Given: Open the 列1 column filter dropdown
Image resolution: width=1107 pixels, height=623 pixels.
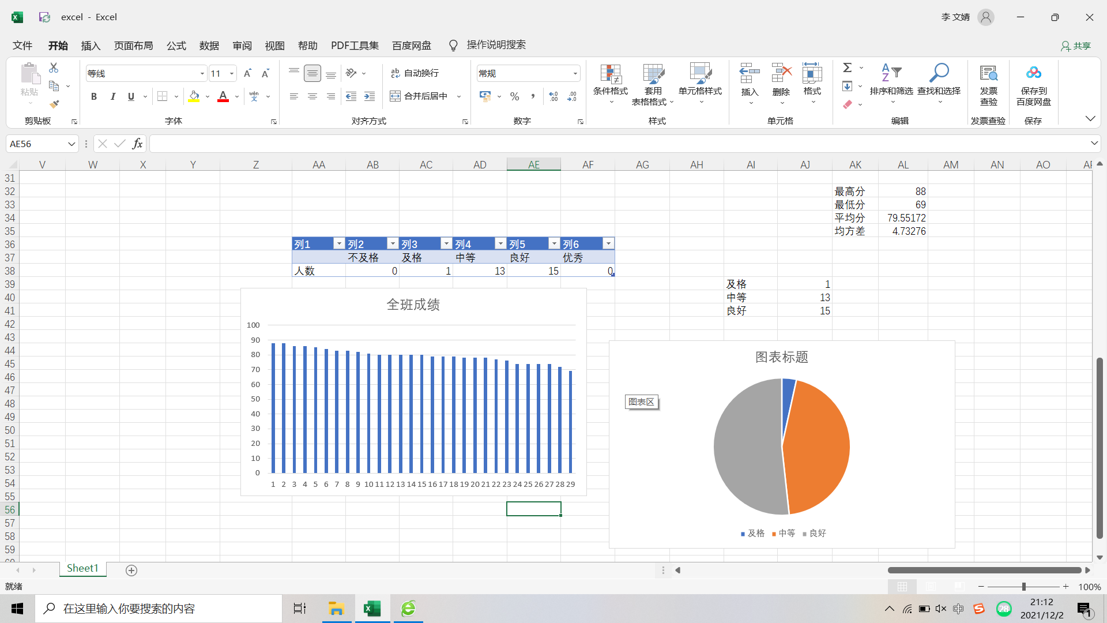Looking at the screenshot, I should (x=339, y=243).
